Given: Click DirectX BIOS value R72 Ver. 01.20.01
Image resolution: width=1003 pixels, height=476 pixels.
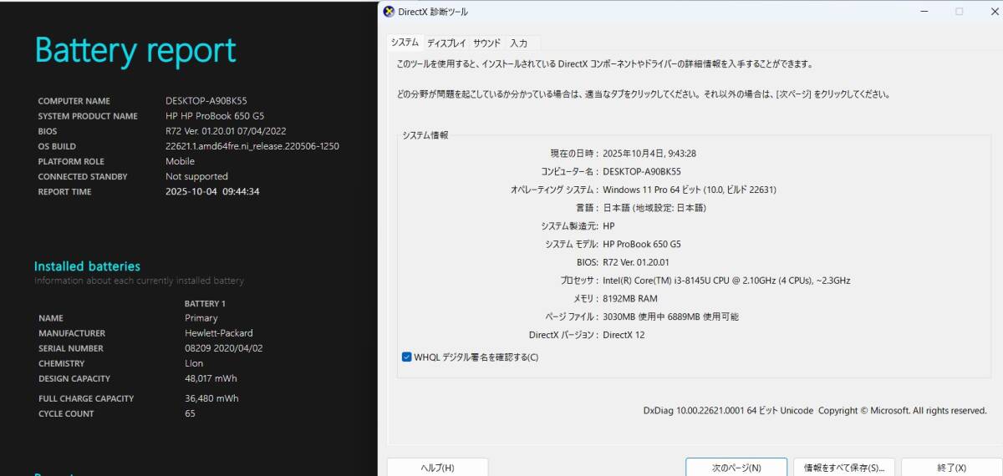Looking at the screenshot, I should pyautogui.click(x=636, y=262).
